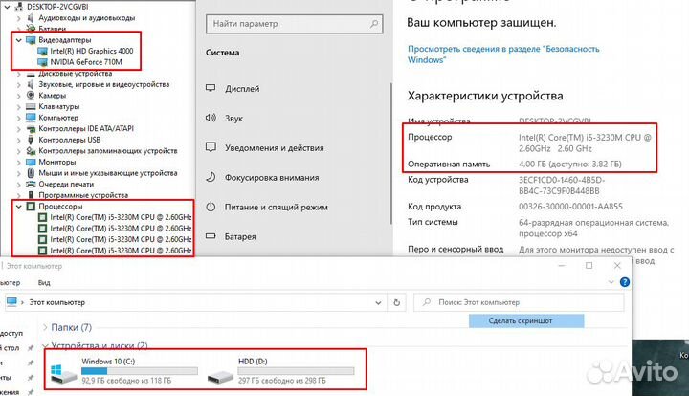Expand the Контроллеры USB category
The image size is (689, 396).
[19, 140]
